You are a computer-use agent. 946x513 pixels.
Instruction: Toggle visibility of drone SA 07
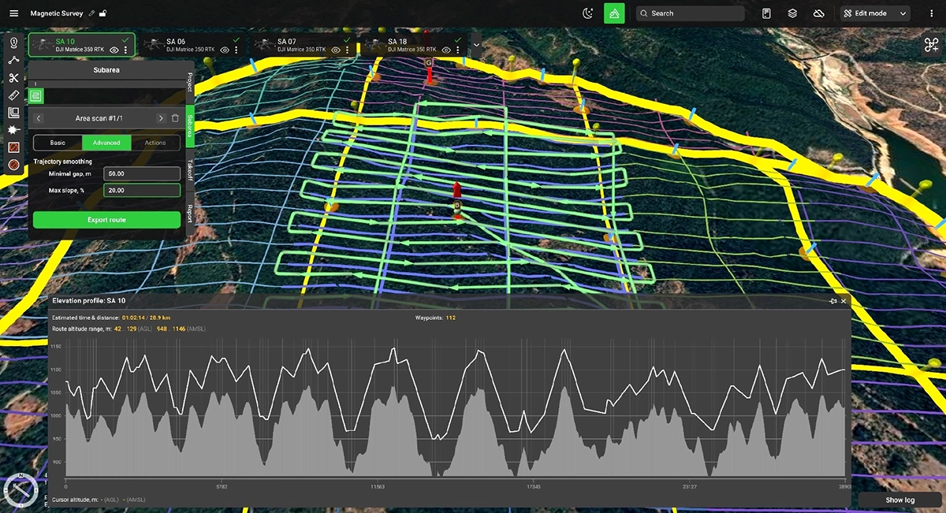pyautogui.click(x=336, y=50)
